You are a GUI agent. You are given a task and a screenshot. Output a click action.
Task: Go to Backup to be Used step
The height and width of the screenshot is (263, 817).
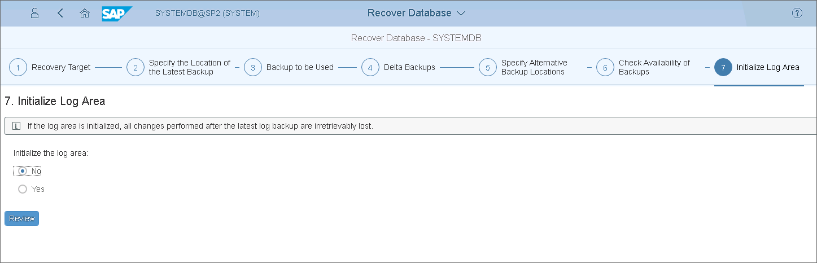pos(300,68)
